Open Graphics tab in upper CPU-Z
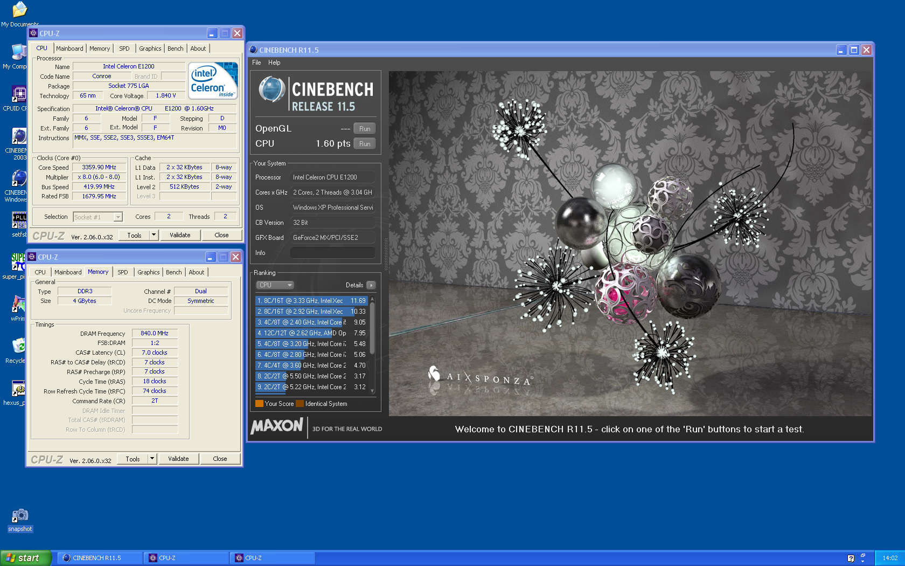 150,49
